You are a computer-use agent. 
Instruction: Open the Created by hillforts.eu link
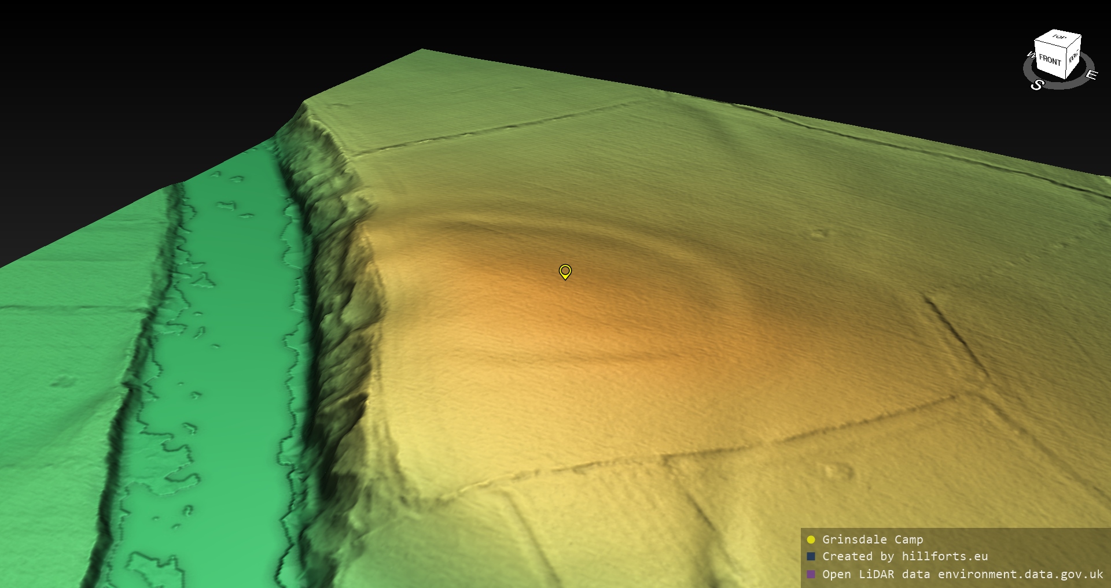(x=905, y=556)
